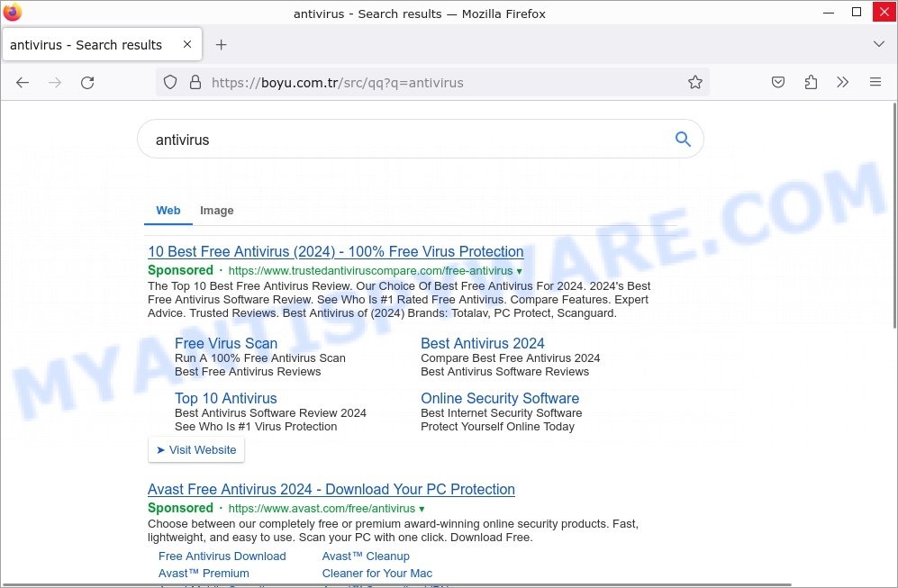Show more tools overflow chevron
The width and height of the screenshot is (898, 588).
[x=842, y=83]
